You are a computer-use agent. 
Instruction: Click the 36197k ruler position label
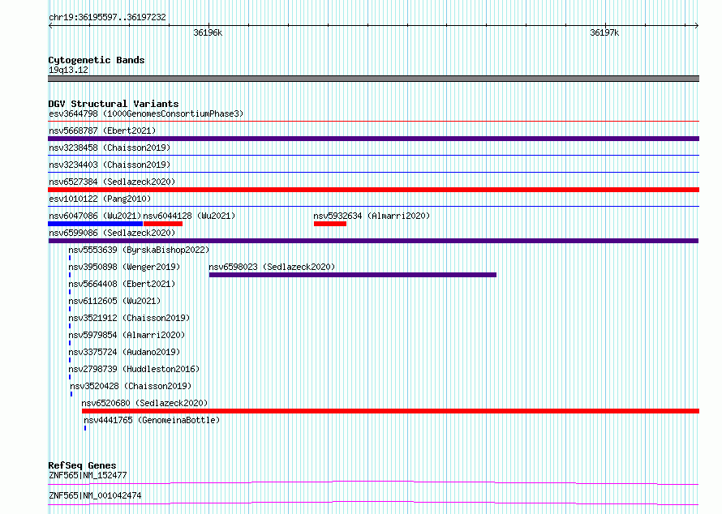(604, 32)
